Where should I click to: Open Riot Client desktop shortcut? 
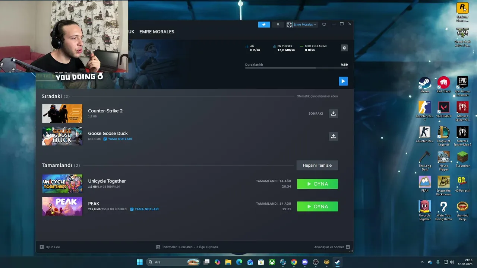click(x=443, y=85)
